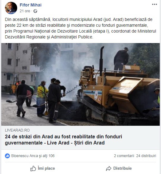Open the post's three-dot options menu
161x174 pixels.
click(155, 4)
